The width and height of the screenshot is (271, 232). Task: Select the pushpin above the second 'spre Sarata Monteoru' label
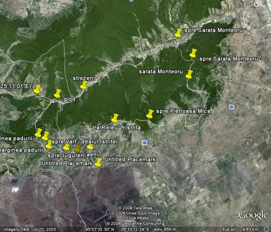click(x=193, y=53)
